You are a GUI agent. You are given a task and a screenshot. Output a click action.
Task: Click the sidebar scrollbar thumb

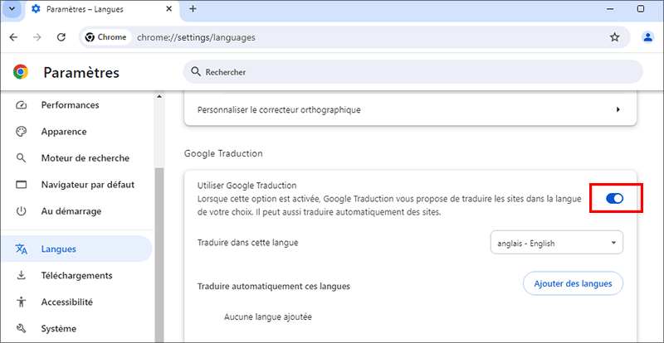tap(159, 255)
